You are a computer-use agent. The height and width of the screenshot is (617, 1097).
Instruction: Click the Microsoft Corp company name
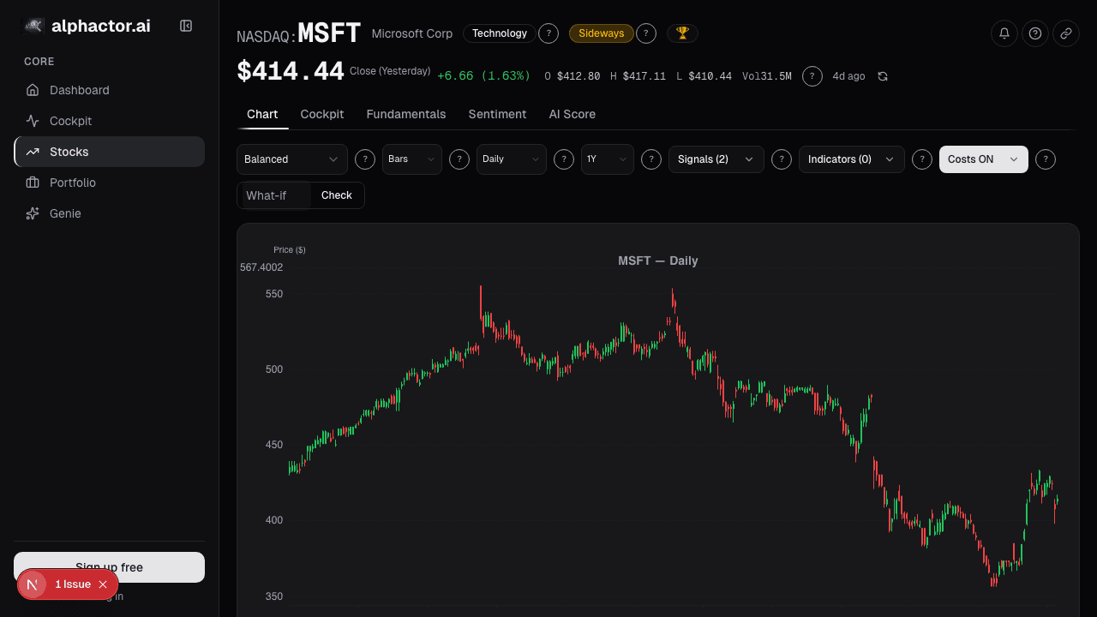(x=412, y=33)
